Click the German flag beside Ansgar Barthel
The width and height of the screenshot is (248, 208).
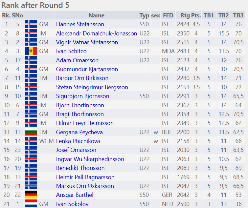point(31,195)
